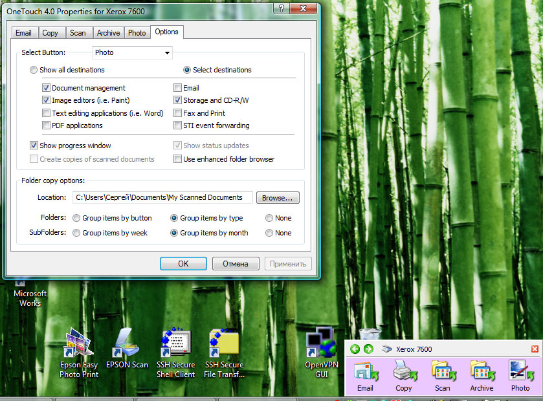The height and width of the screenshot is (401, 543).
Task: Switch to the Photo tab
Action: 137,33
